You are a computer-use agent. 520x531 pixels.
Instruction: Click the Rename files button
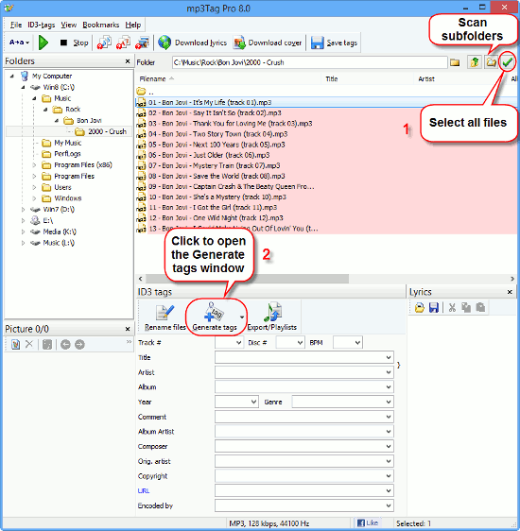tap(165, 317)
